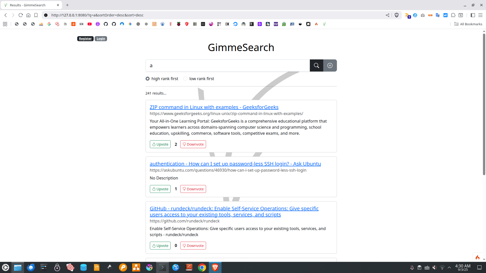This screenshot has width=486, height=273.
Task: Toggle the browser sidebar panel icon
Action: click(x=473, y=15)
